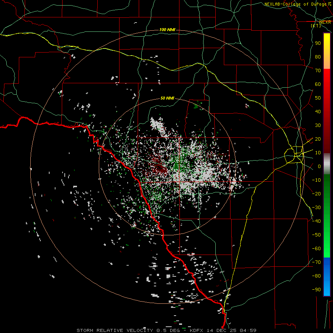
Task: Select the 20 value on the velocity scale
Action: pyautogui.click(x=318, y=139)
